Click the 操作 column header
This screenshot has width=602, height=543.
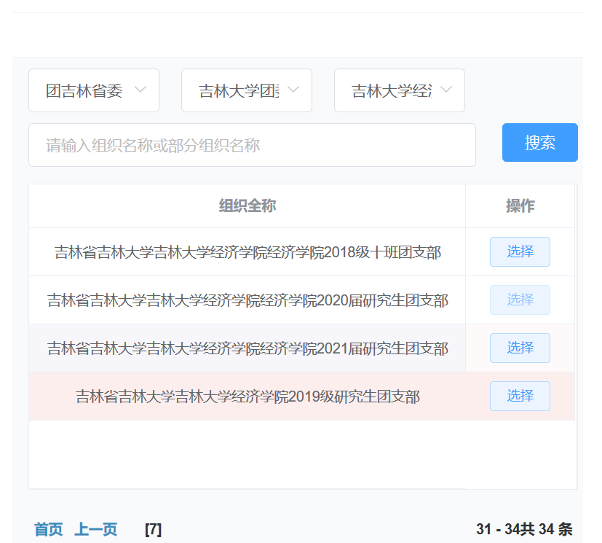[x=520, y=206]
